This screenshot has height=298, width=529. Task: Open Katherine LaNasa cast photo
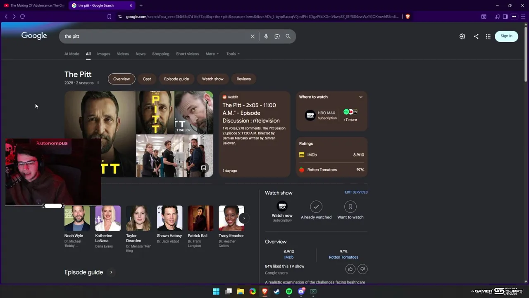(108, 218)
